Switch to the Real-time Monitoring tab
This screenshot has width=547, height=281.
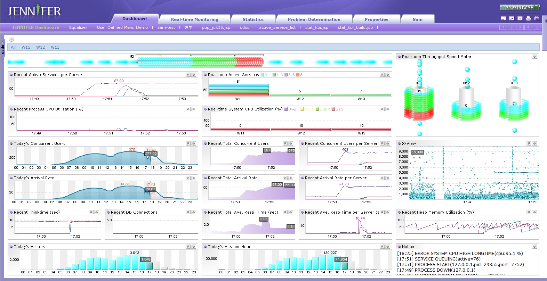coord(194,19)
